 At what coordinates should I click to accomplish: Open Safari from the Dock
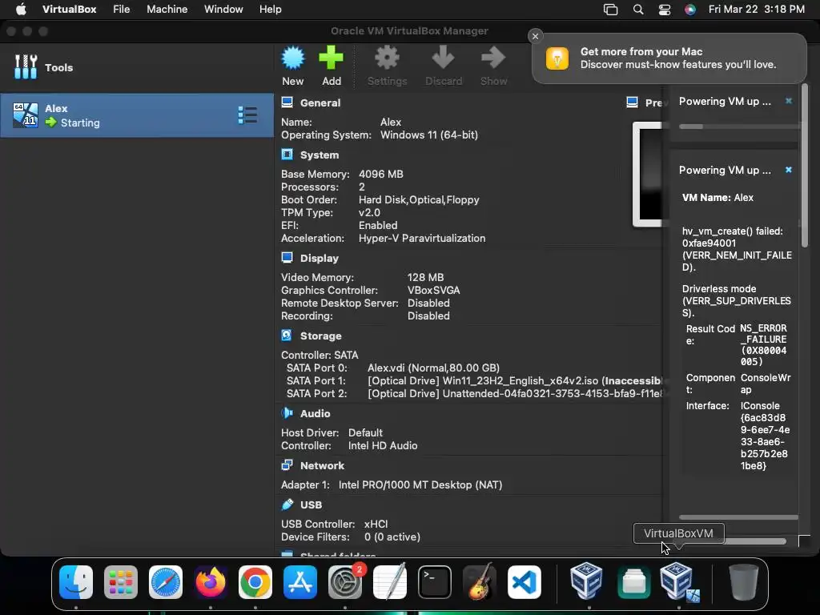[x=166, y=582]
